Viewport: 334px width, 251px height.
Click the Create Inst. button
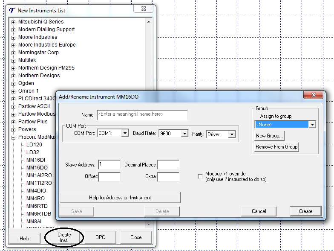(x=63, y=237)
